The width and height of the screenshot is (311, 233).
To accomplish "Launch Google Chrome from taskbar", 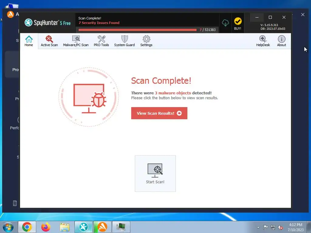I will pyautogui.click(x=27, y=227).
